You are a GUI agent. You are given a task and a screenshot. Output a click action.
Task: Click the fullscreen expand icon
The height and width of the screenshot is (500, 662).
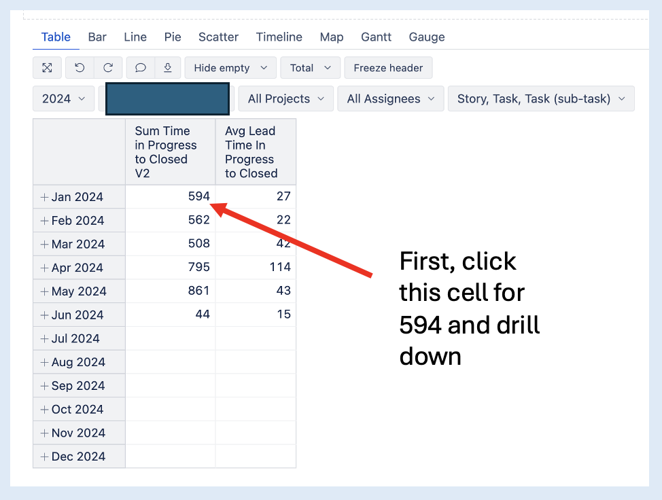pyautogui.click(x=48, y=68)
